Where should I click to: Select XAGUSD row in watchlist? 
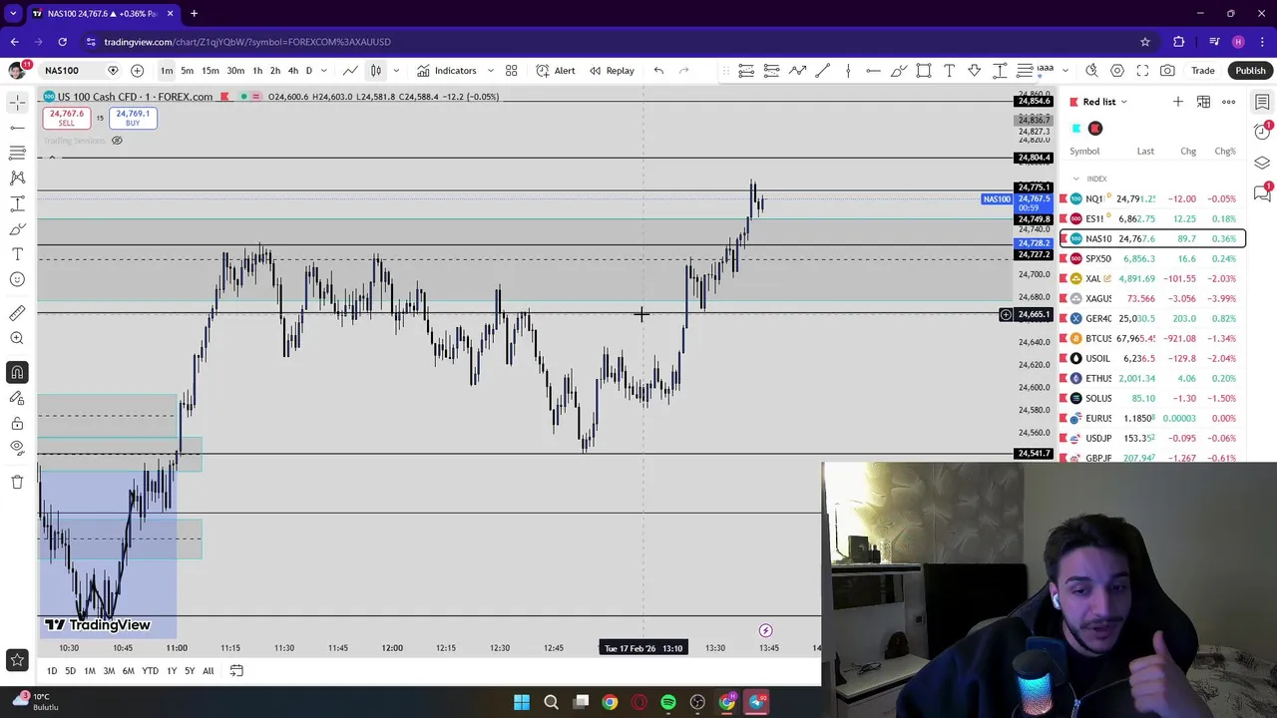(1152, 298)
